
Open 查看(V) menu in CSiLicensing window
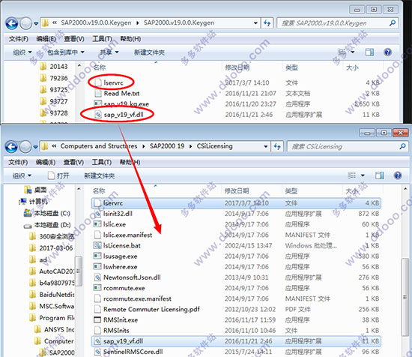[x=73, y=162]
